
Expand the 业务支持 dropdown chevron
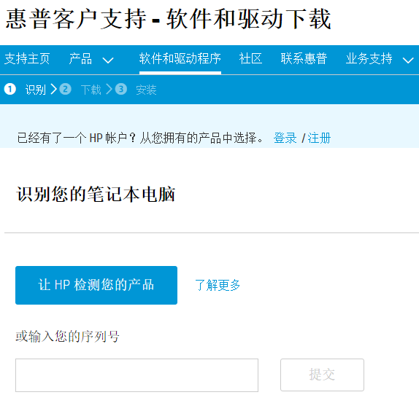click(x=408, y=60)
